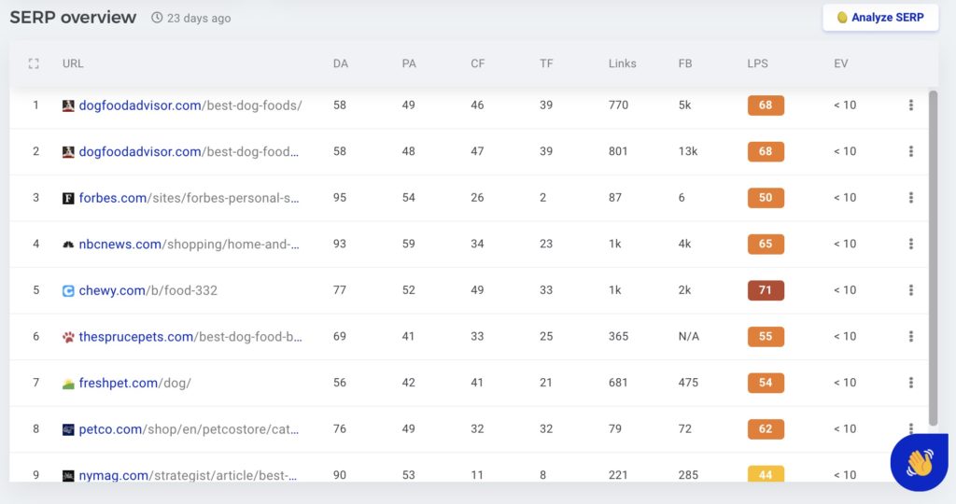Screen dimensions: 956x504
Task: Open three-dot menu for nbcnews.com row
Action: [911, 244]
